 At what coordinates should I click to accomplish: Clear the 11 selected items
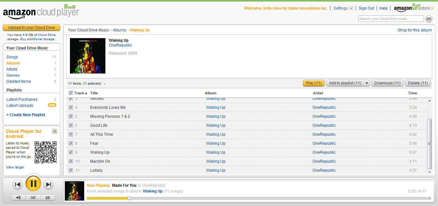(105, 84)
